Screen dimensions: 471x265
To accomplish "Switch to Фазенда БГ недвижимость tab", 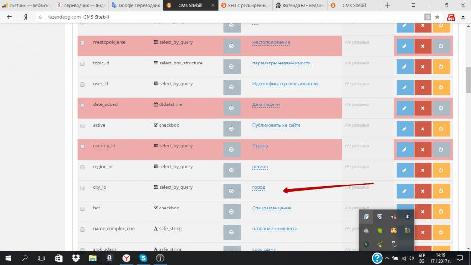I will 300,5.
